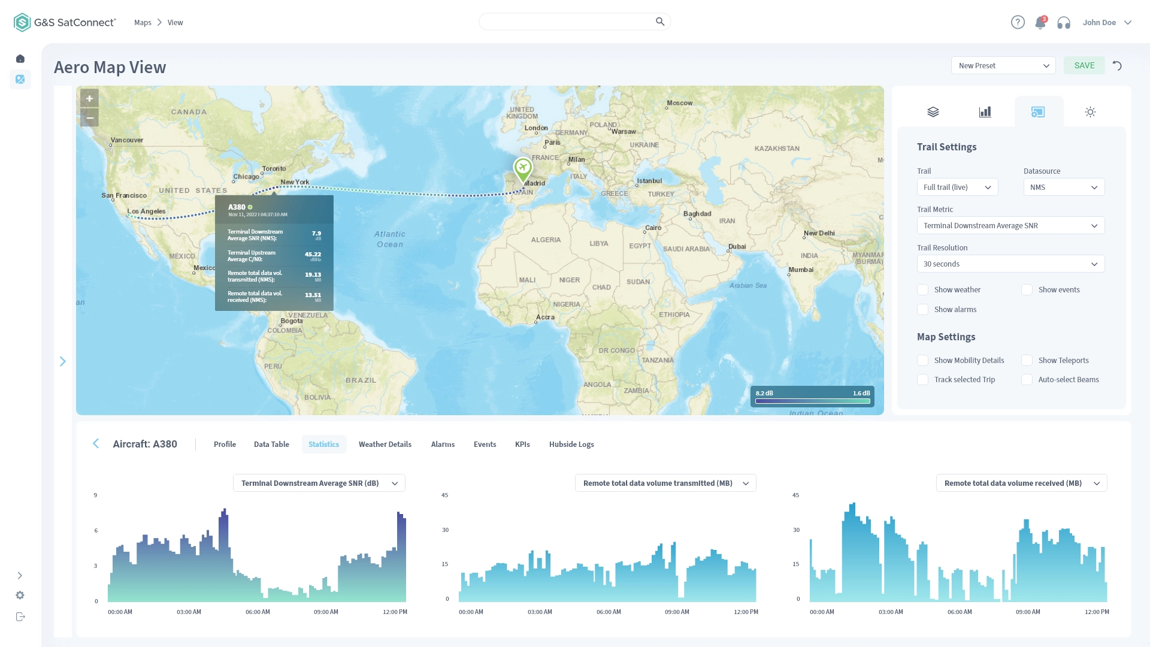Enable Show weather checkbox
Screen dimensions: 1150x647
coord(923,290)
